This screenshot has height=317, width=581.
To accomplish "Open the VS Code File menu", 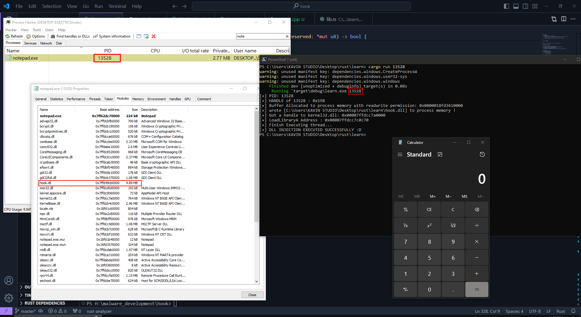I will 19,6.
